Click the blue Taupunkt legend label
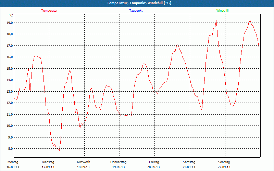The width and height of the screenshot is (274, 171). 136,11
